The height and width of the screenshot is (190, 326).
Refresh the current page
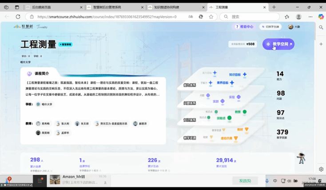[18, 16]
